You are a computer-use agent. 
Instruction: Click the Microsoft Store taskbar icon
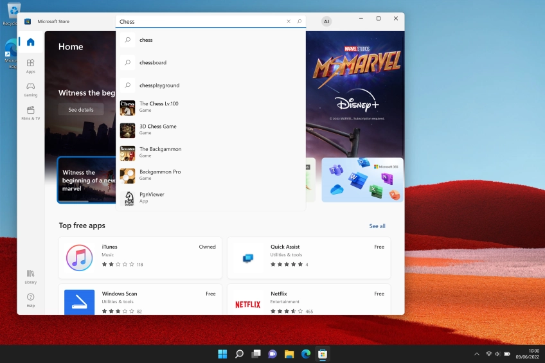[323, 354]
